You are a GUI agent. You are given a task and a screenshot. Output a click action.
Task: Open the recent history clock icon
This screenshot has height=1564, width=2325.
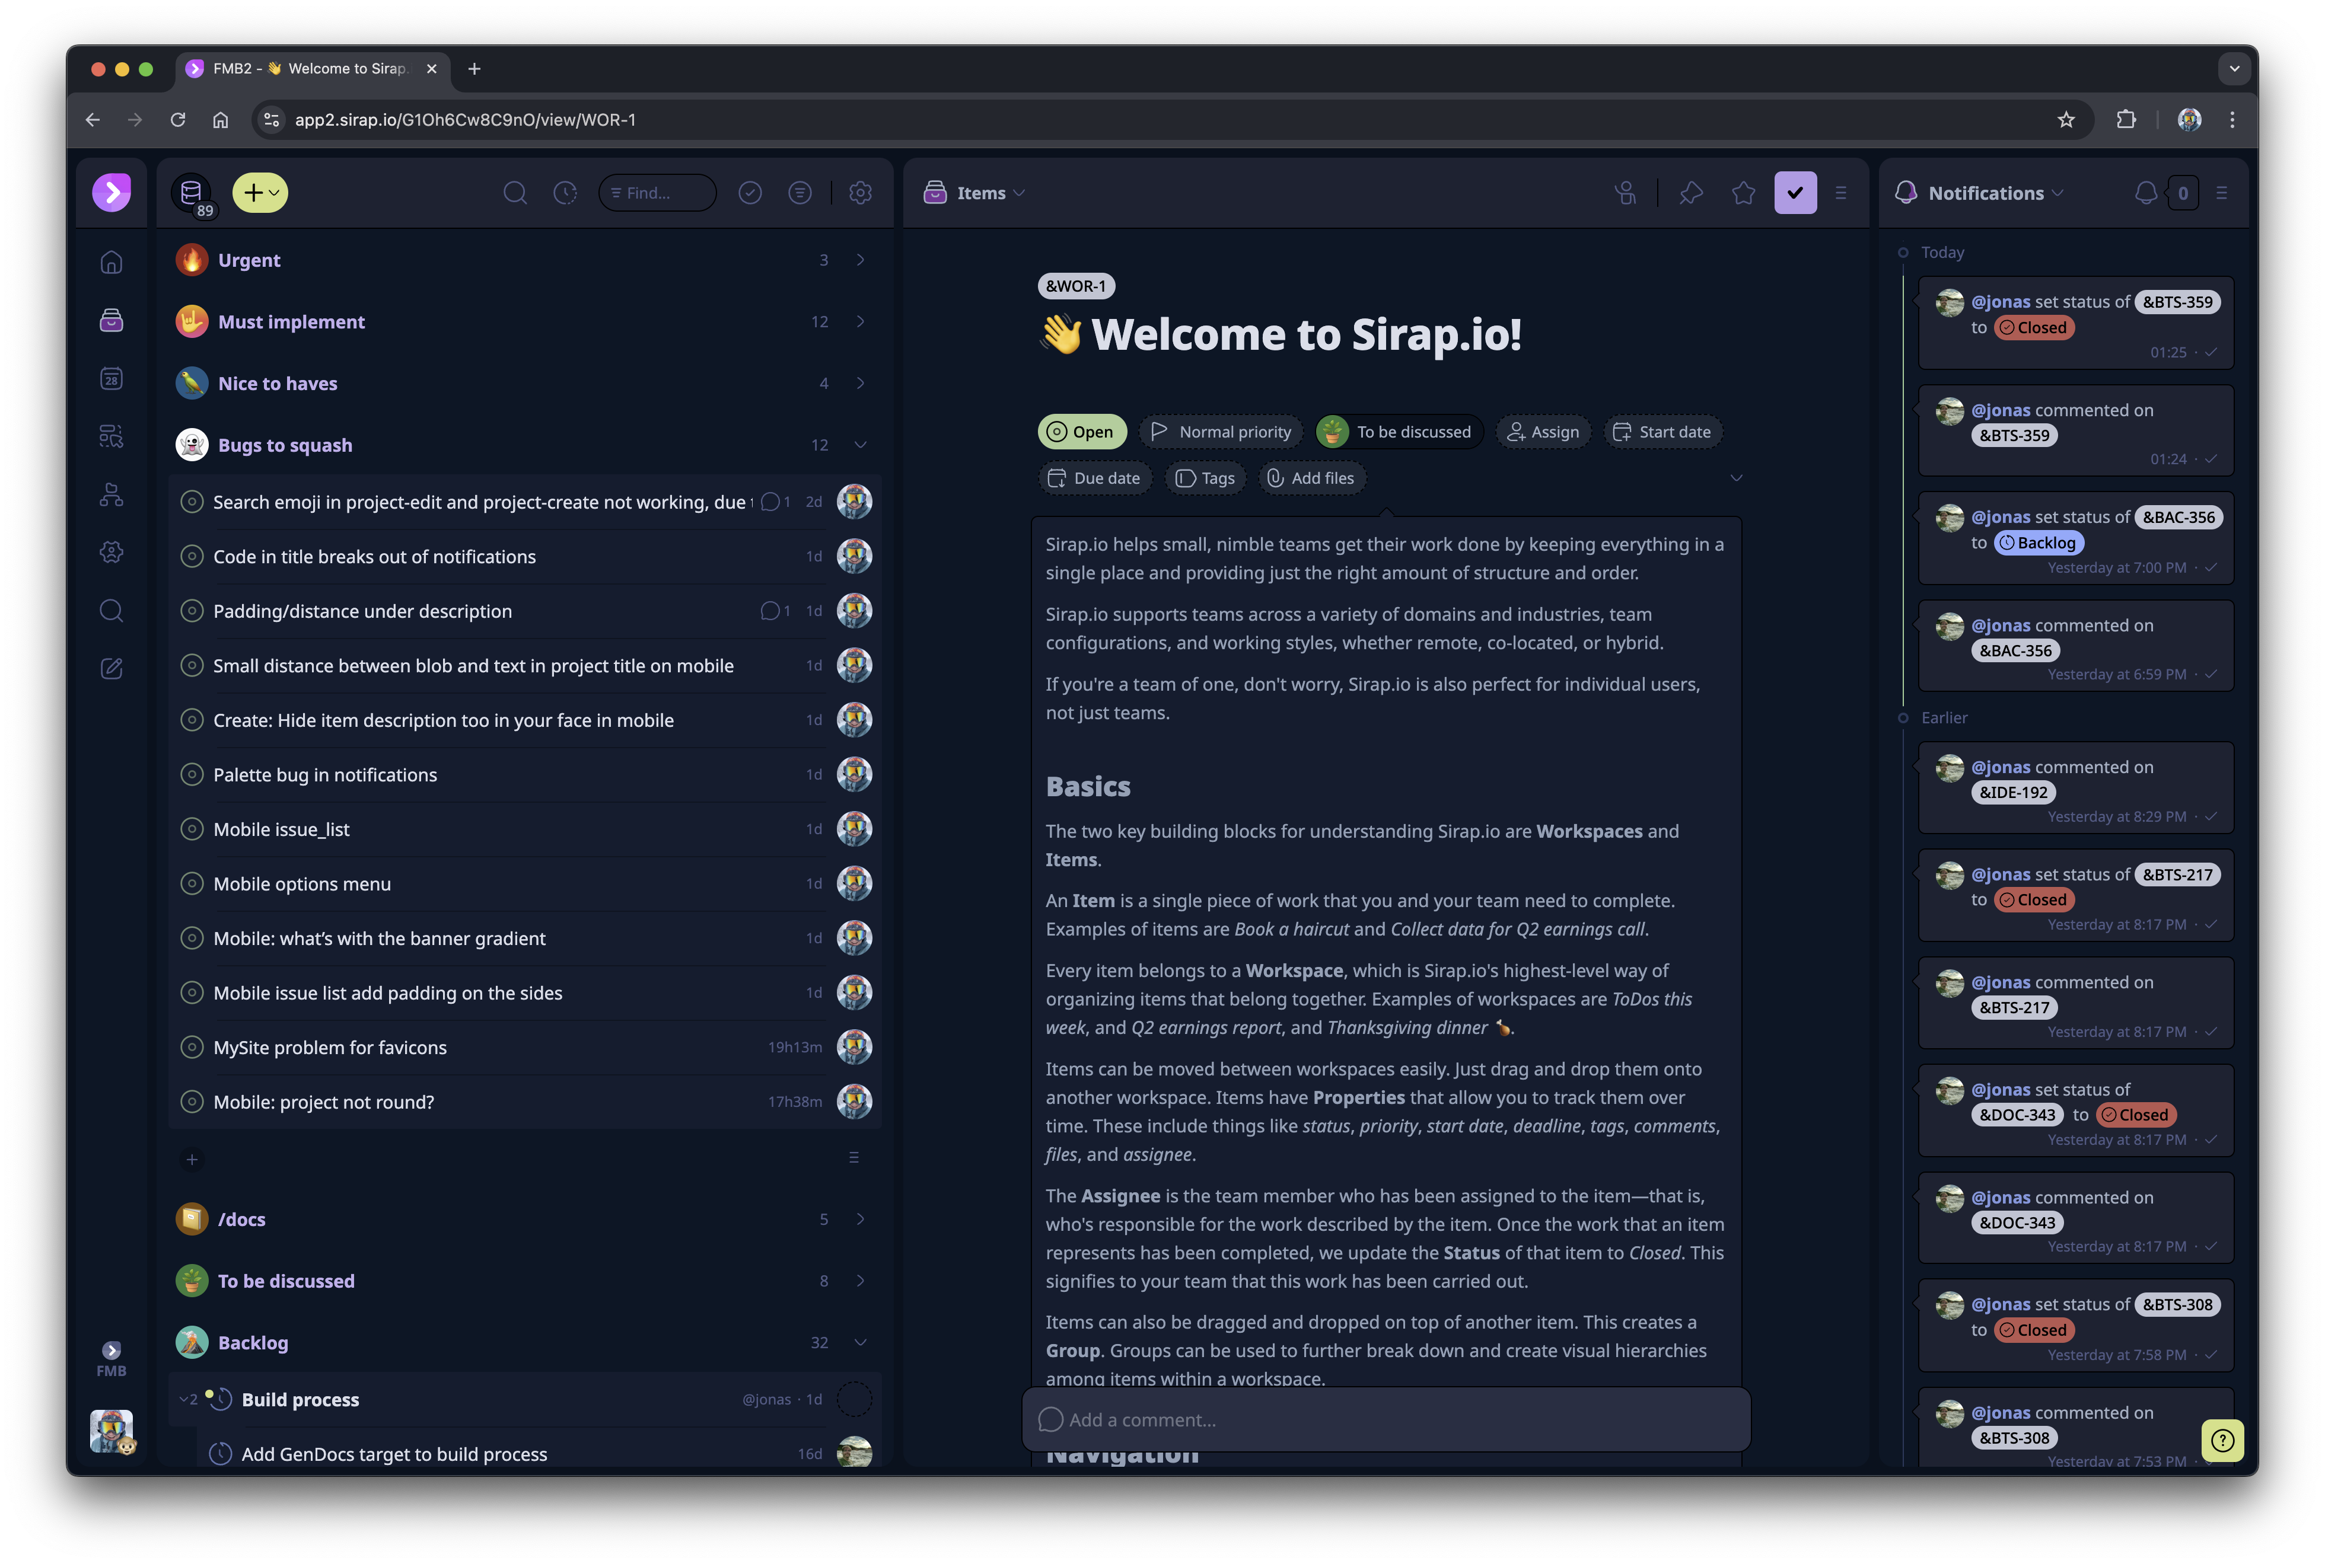565,193
